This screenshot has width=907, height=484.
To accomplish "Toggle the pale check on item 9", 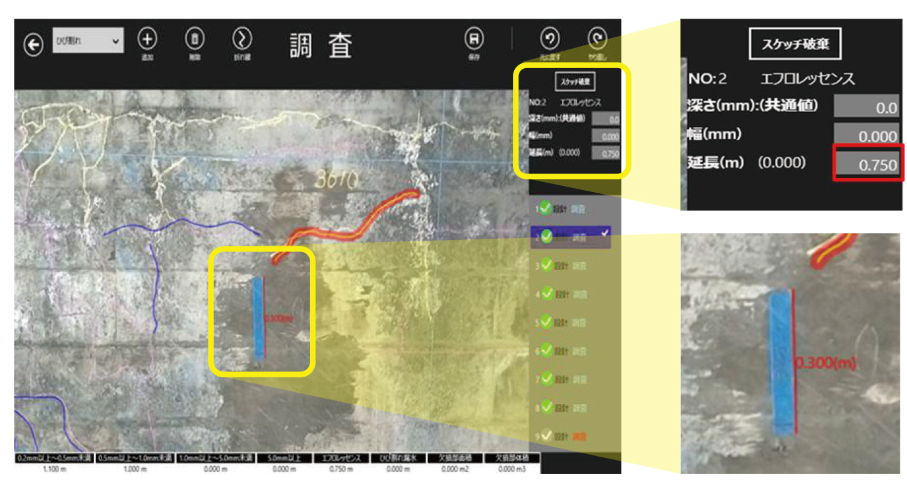I will point(547,436).
